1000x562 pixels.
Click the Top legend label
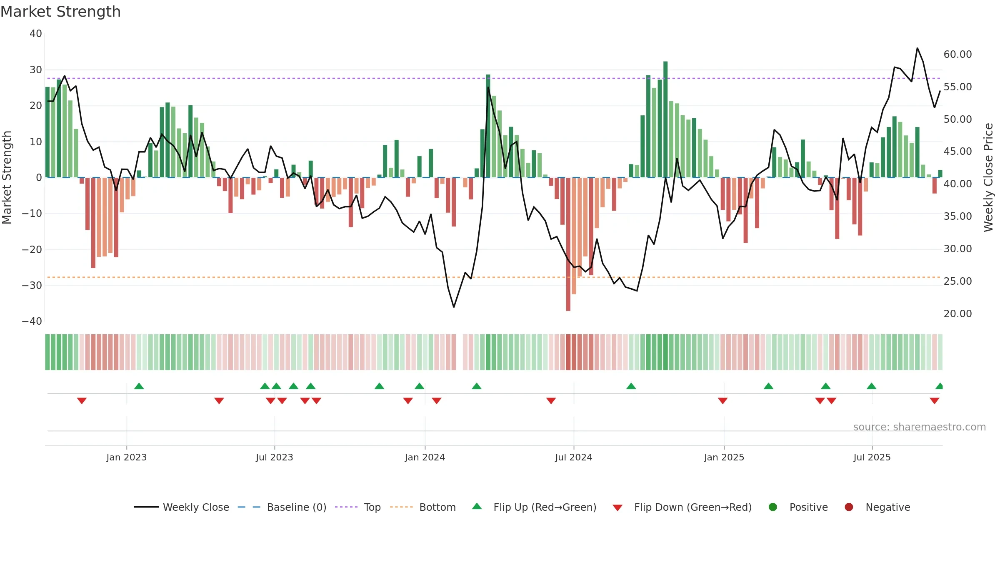(x=372, y=507)
